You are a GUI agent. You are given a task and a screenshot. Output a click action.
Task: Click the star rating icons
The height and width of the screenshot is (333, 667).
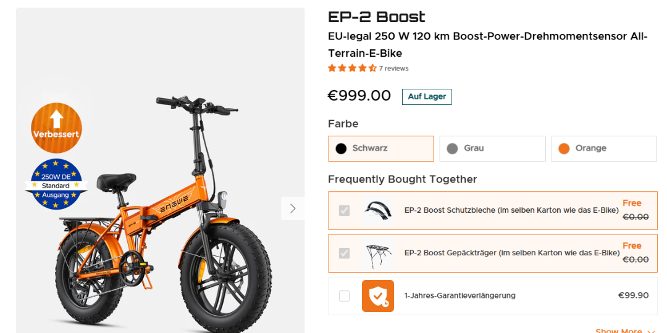pos(352,68)
